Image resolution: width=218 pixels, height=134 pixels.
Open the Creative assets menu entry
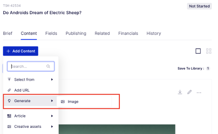click(30, 126)
